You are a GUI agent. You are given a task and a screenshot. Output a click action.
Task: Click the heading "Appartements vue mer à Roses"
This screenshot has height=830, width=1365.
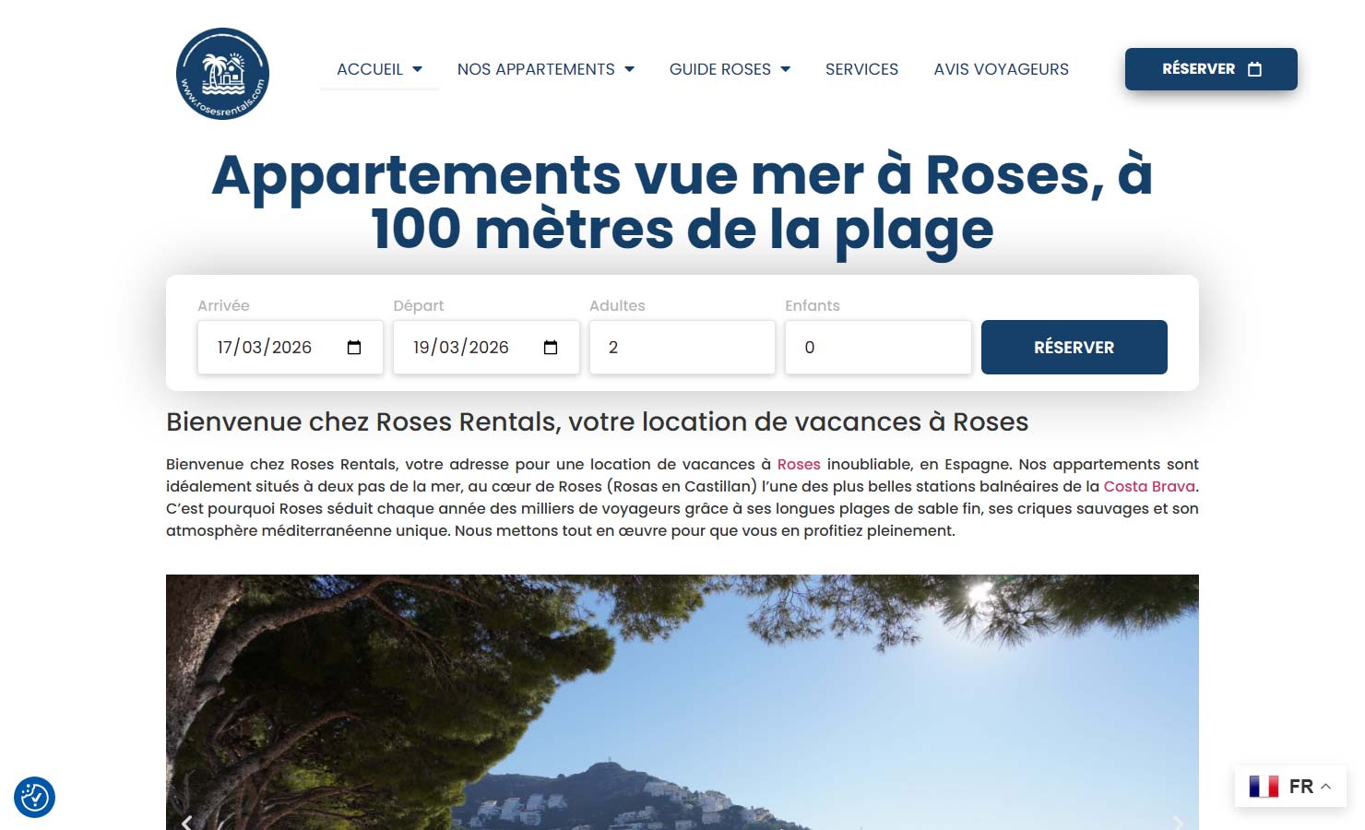click(682, 202)
